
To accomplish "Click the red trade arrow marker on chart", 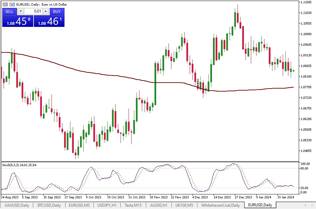I will (x=198, y=80).
